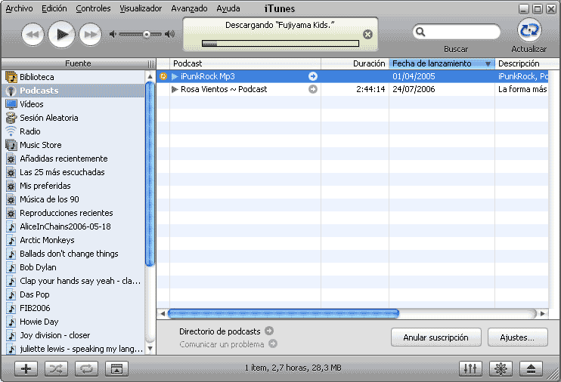Click the eject disc button
This screenshot has width=561, height=382.
531,368
